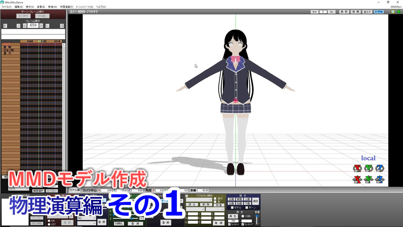Viewport: 403px width, 227px height.
Task: Open ヘルプ(H) menu
Action: click(101, 7)
